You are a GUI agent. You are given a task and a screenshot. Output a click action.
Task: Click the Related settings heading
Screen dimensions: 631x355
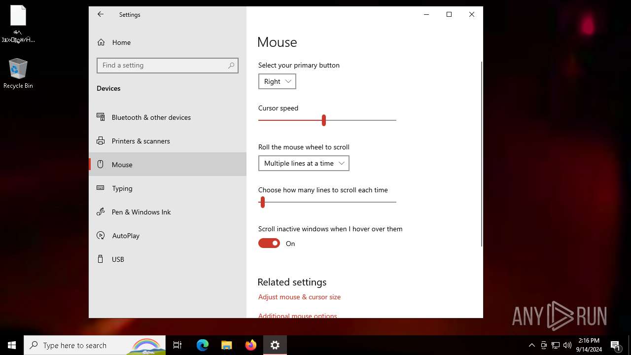(x=292, y=282)
